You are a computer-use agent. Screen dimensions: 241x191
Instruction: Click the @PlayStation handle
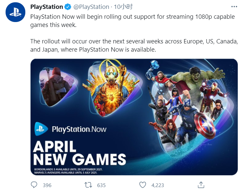pos(91,7)
